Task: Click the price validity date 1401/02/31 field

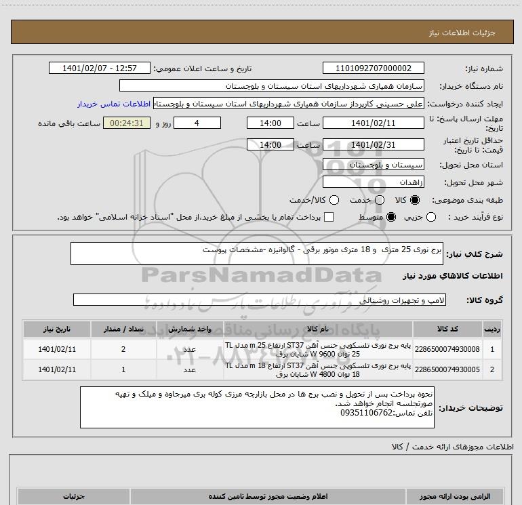Action: 373,144
